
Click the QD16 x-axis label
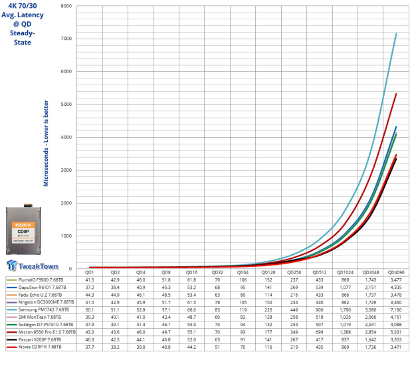click(191, 273)
